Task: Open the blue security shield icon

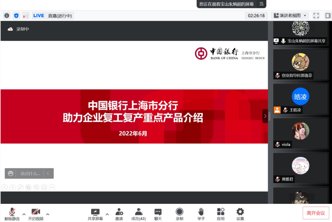Action: pyautogui.click(x=16, y=16)
